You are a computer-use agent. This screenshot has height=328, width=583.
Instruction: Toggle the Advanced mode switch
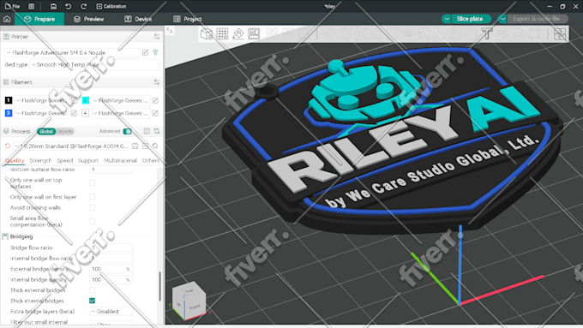pos(128,131)
